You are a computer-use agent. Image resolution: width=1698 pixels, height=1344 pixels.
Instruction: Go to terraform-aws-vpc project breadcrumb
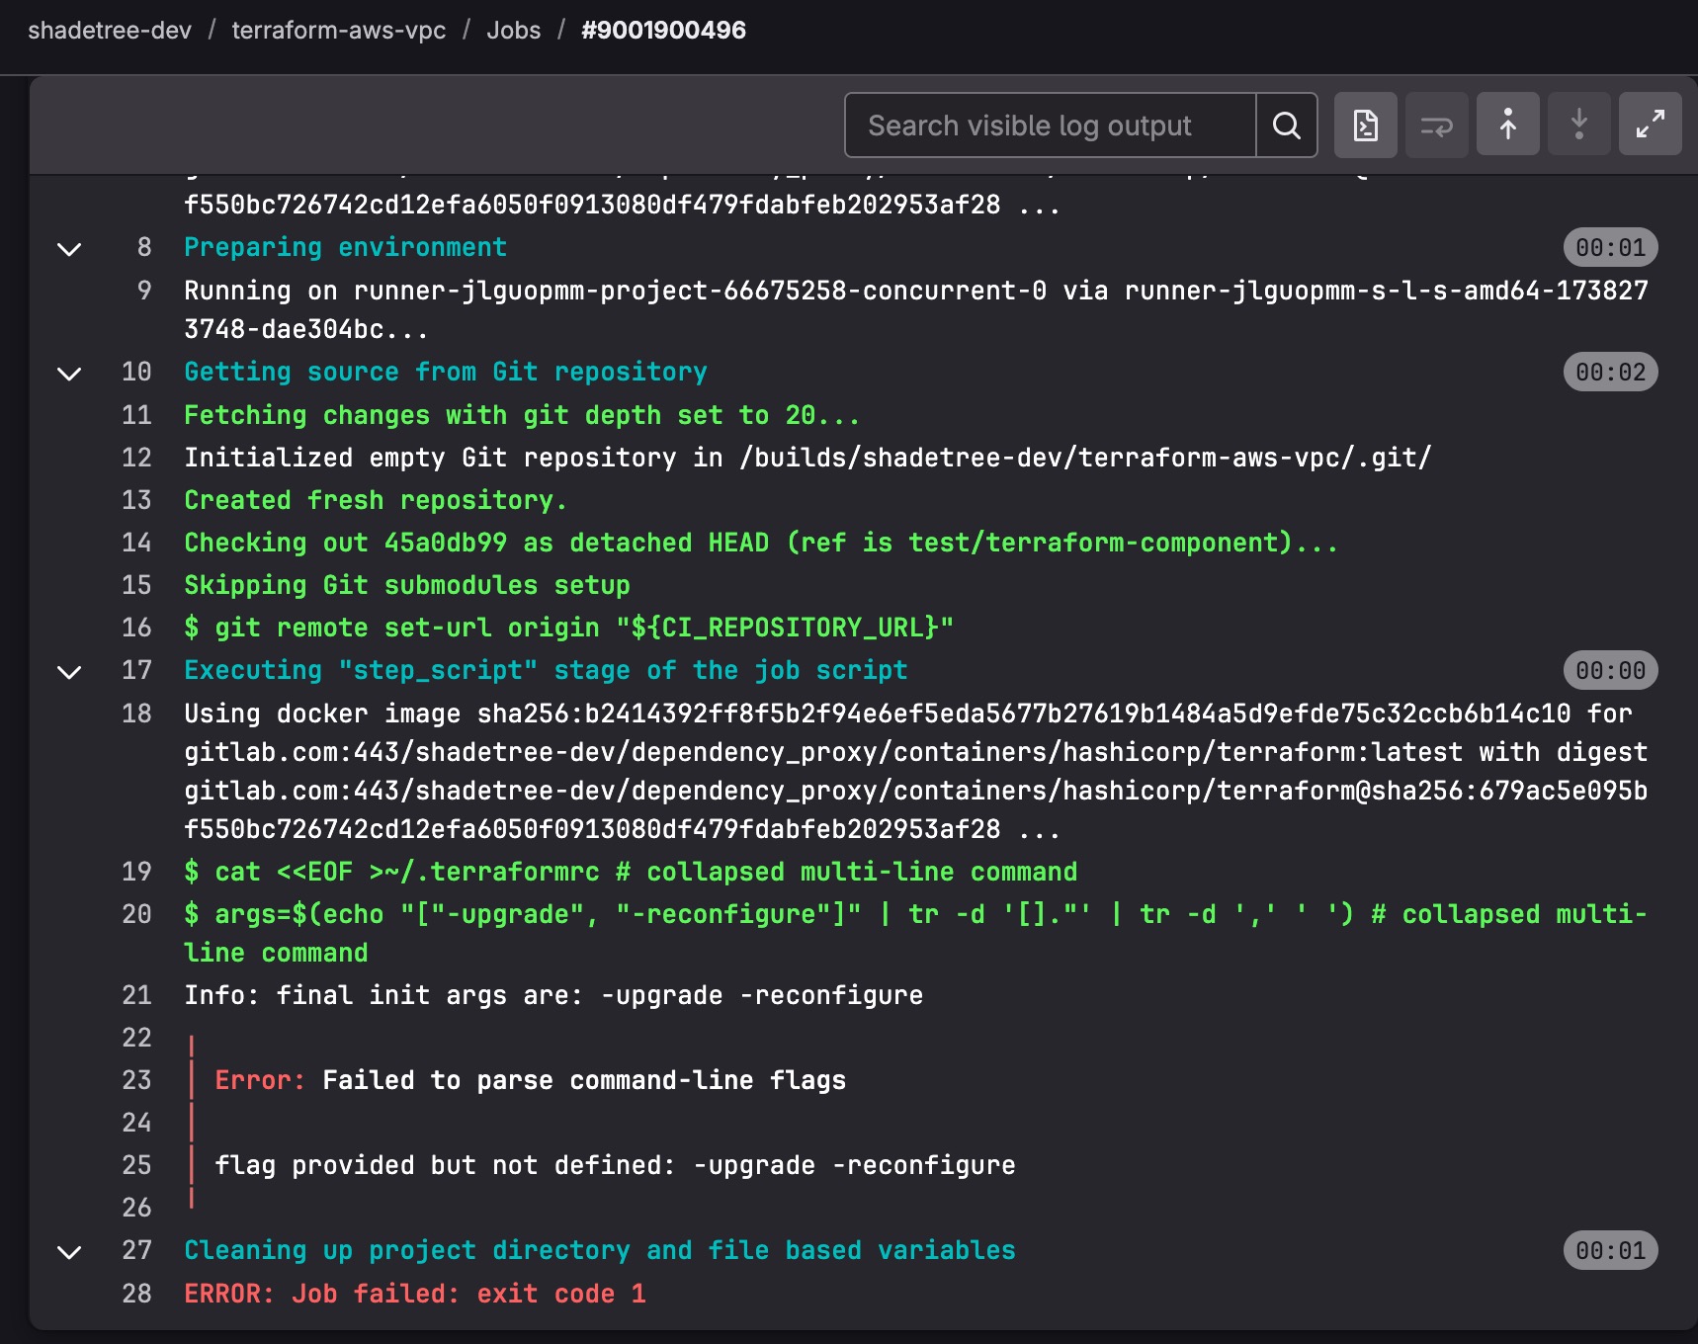[338, 31]
